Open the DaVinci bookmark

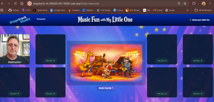(x=88, y=10)
